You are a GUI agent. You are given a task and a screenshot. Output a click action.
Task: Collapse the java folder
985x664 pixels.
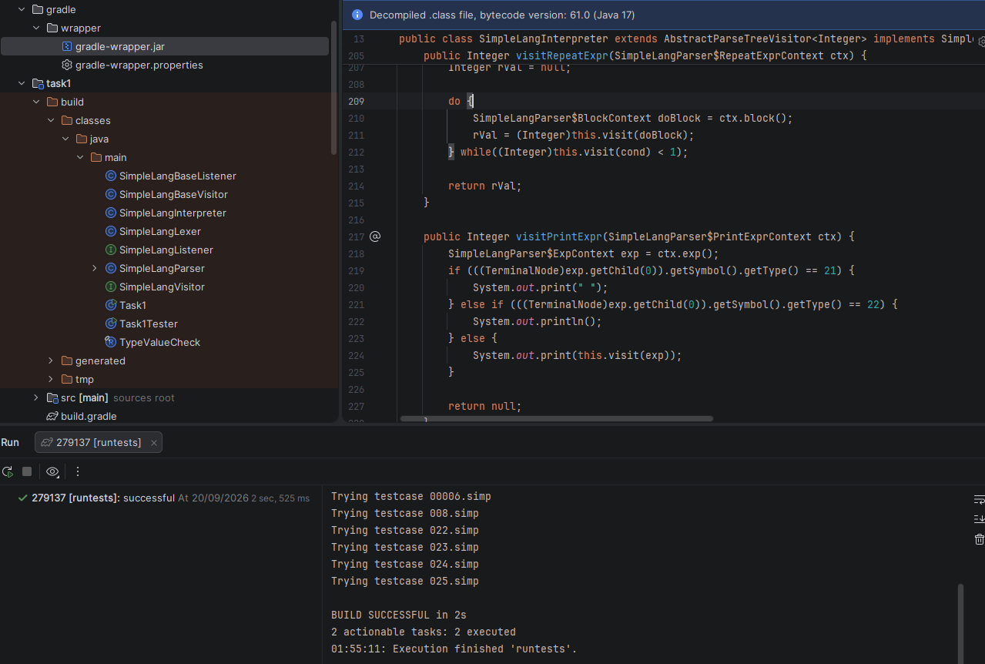tap(65, 139)
